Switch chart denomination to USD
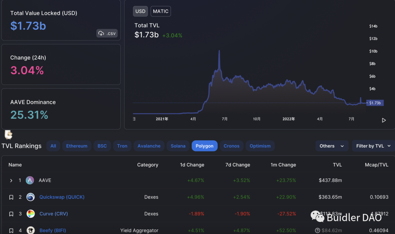The height and width of the screenshot is (234, 395). (140, 11)
